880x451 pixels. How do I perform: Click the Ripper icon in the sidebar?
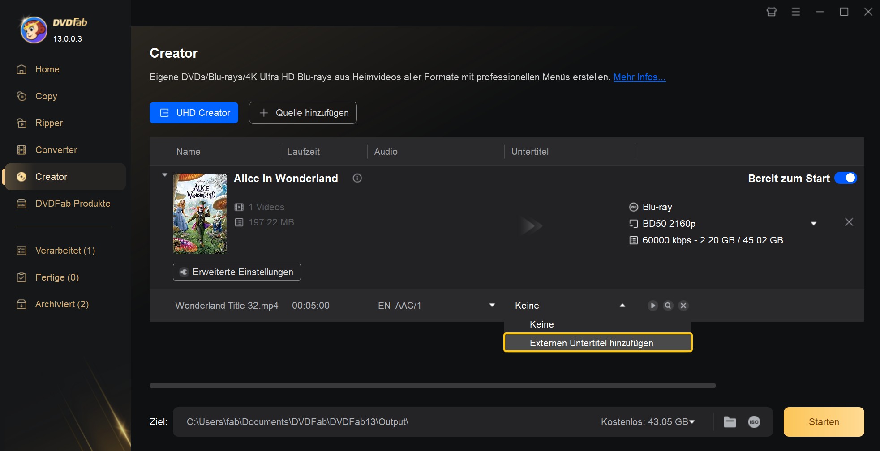tap(21, 123)
